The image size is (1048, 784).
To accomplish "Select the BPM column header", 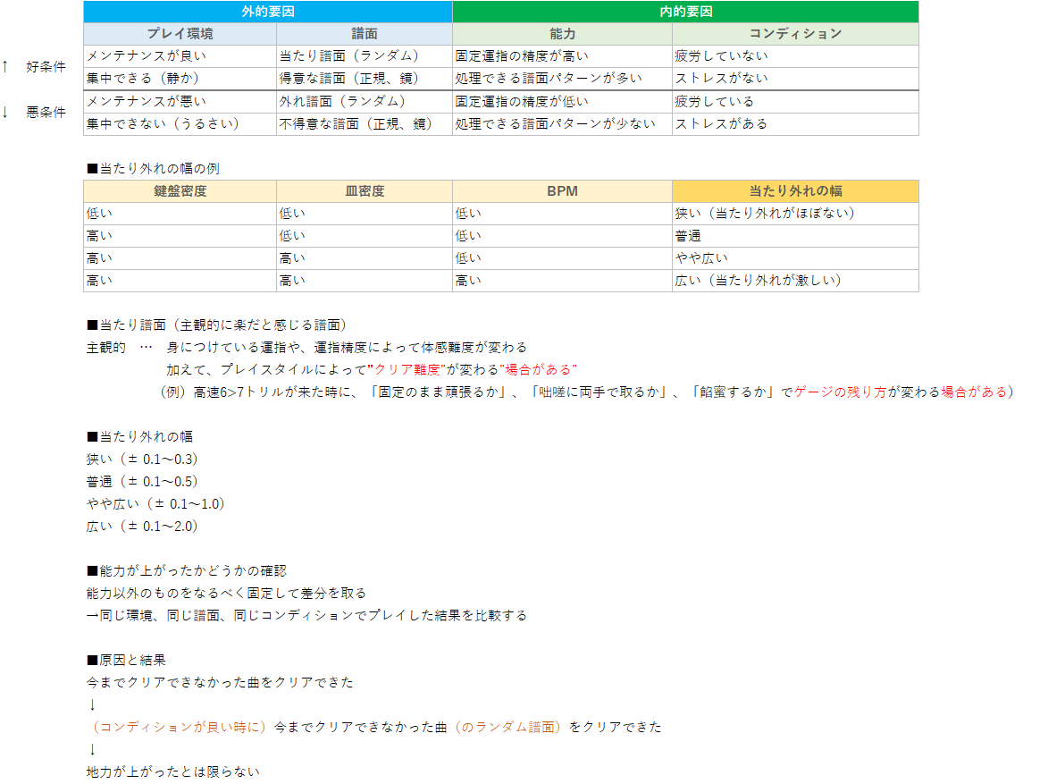I will tap(562, 191).
